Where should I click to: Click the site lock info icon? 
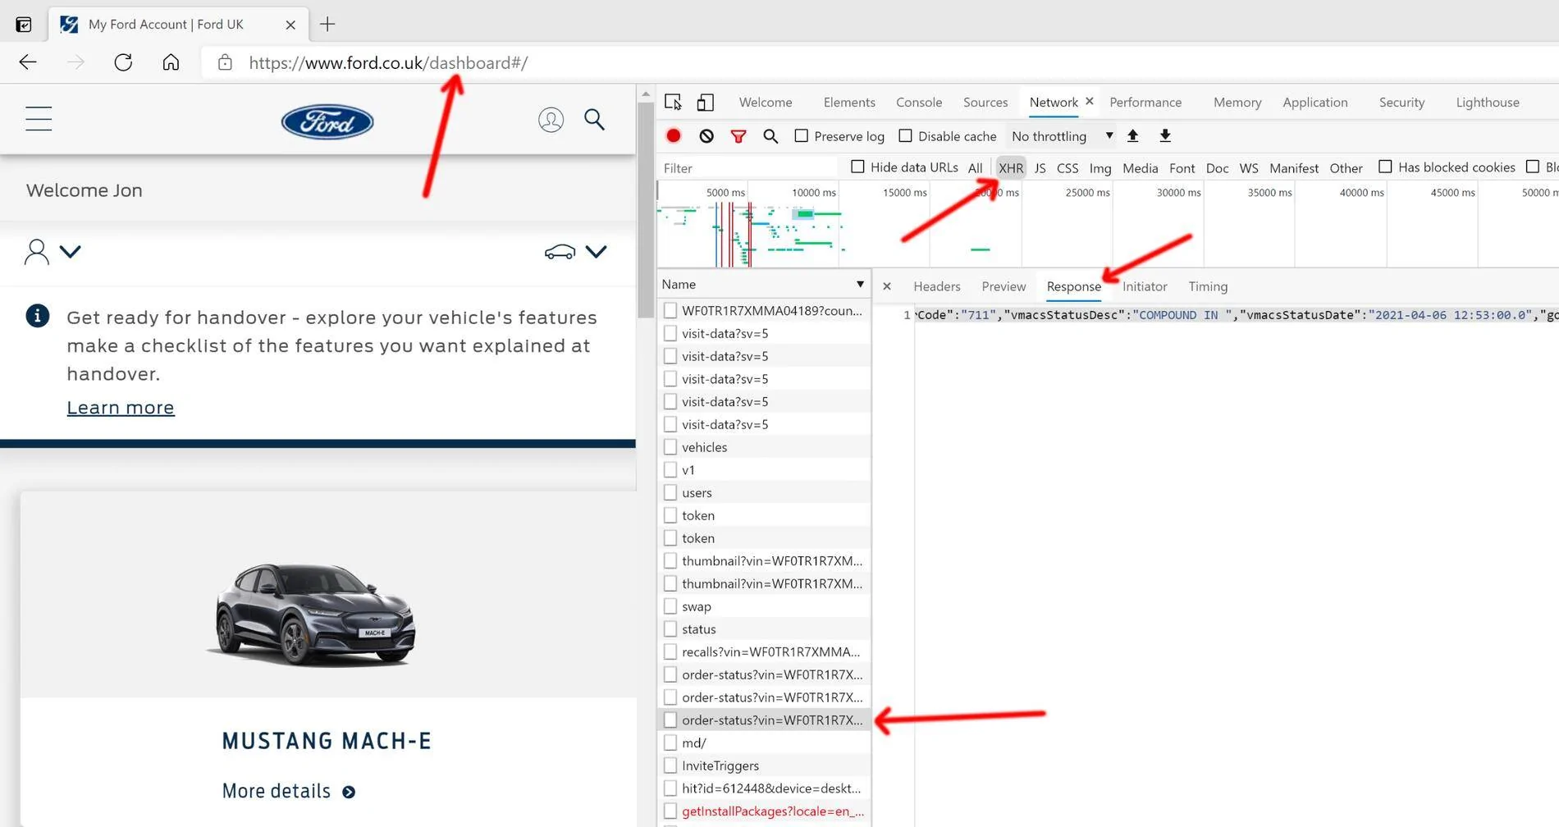click(225, 62)
